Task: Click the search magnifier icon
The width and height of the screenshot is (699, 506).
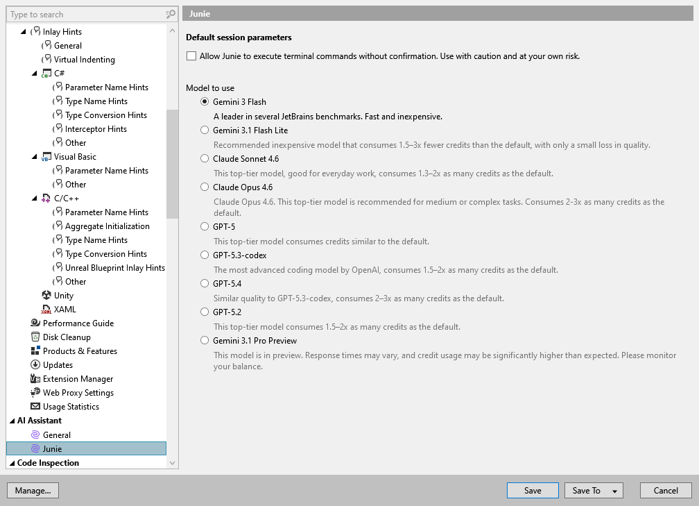Action: click(x=171, y=15)
